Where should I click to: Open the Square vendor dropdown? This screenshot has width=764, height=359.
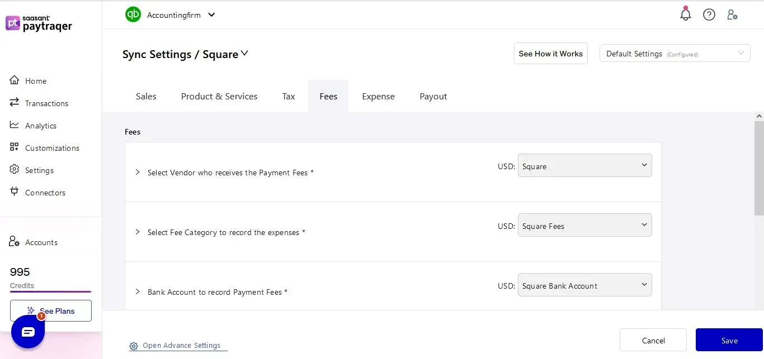pos(584,166)
